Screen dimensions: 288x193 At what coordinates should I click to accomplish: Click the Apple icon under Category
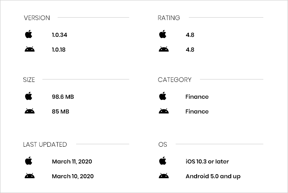(163, 96)
